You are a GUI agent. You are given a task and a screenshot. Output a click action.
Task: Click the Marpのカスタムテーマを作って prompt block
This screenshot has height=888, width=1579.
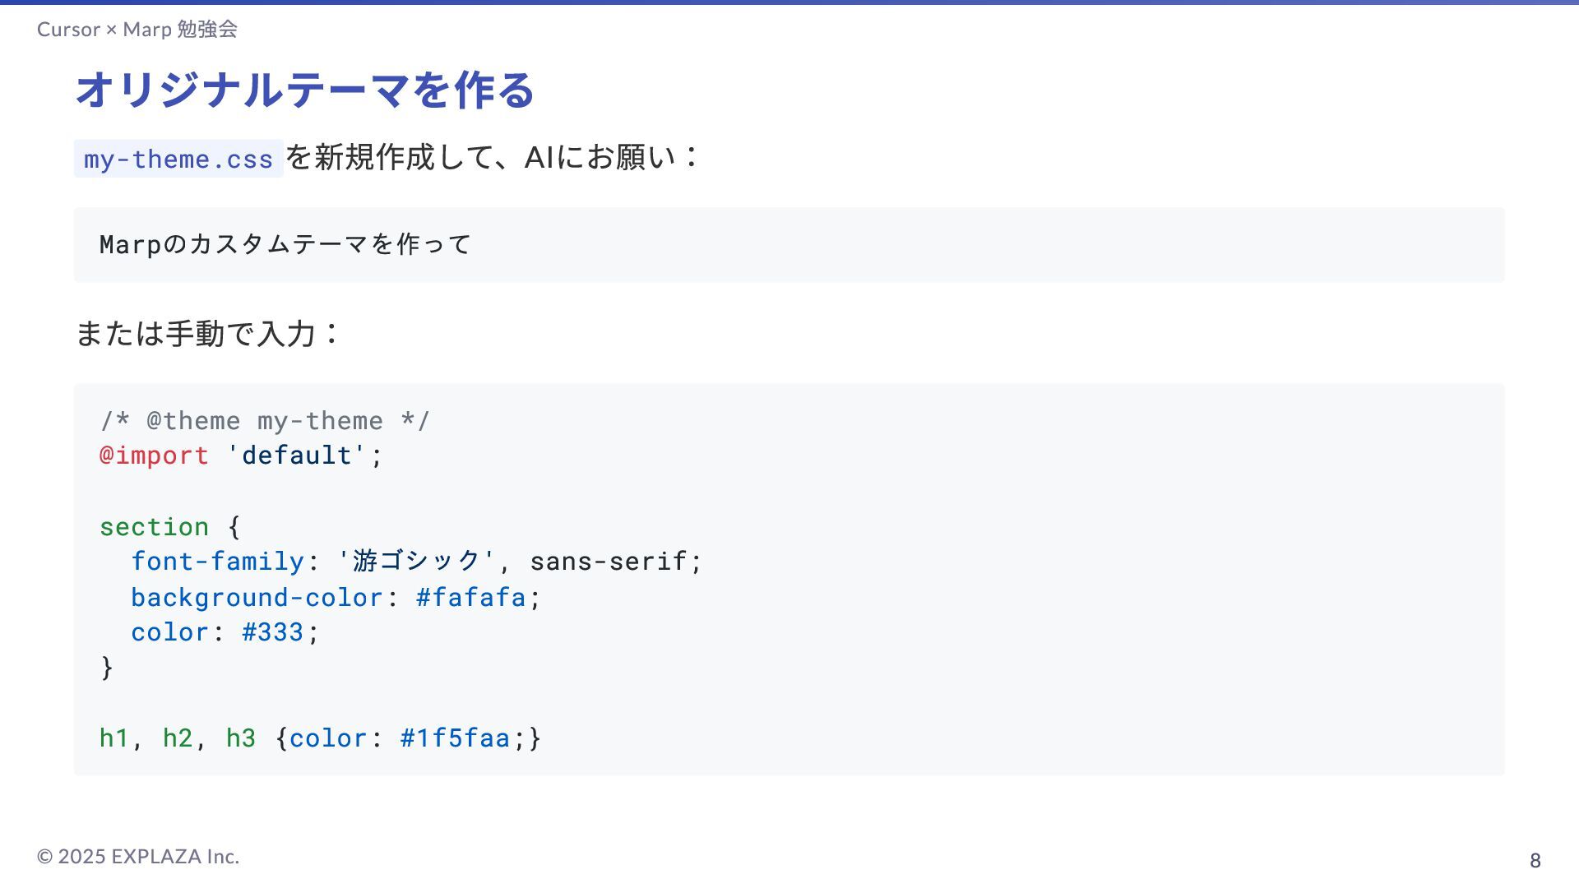click(285, 244)
